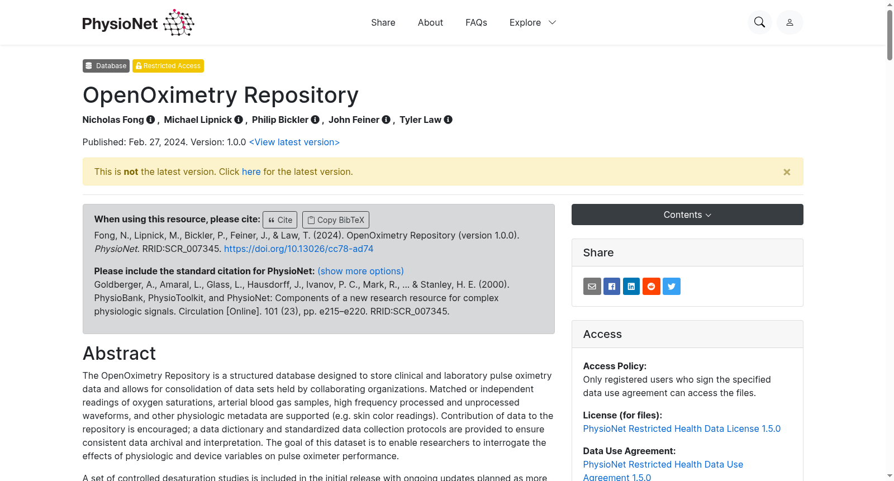894x481 pixels.
Task: Click the OpenOximetry Repository title
Action: coord(221,95)
